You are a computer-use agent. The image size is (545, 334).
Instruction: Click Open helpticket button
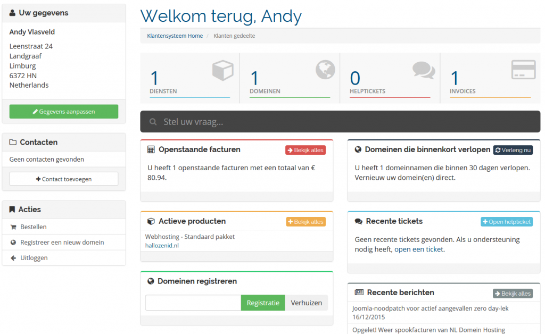507,222
